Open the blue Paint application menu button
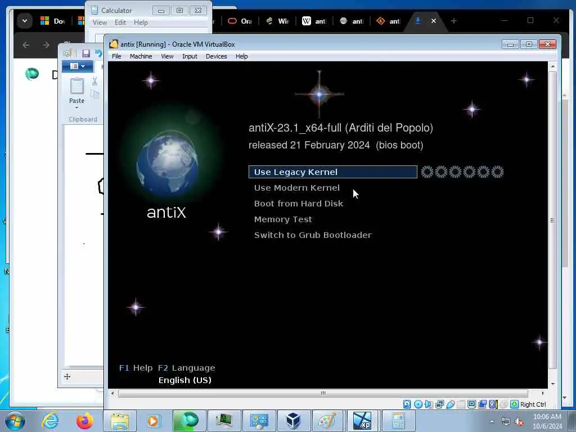This screenshot has width=576, height=432. click(x=77, y=66)
